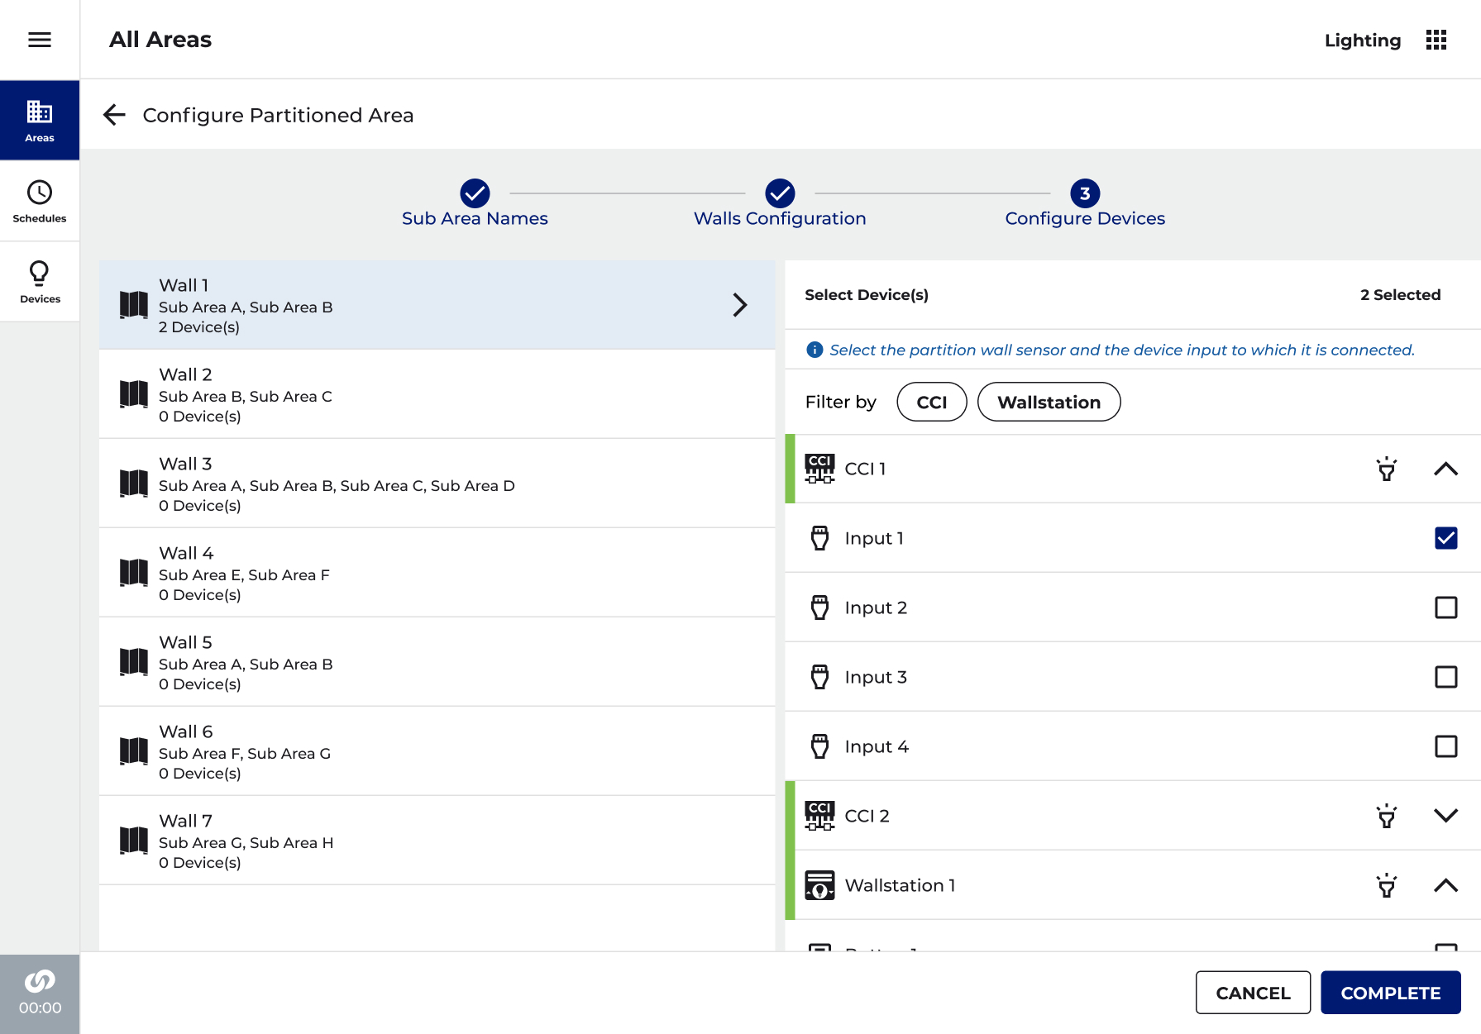1481x1034 pixels.
Task: Click the Wall 6 partition icon
Action: click(x=134, y=750)
